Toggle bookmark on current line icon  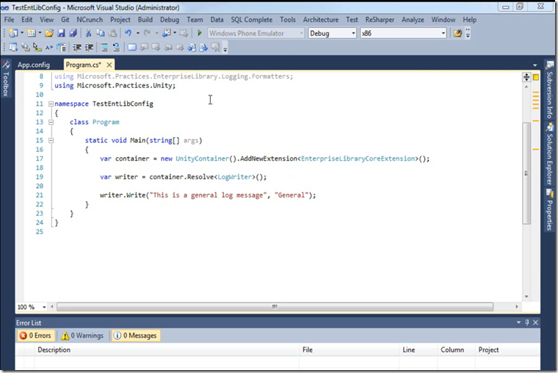point(132,47)
